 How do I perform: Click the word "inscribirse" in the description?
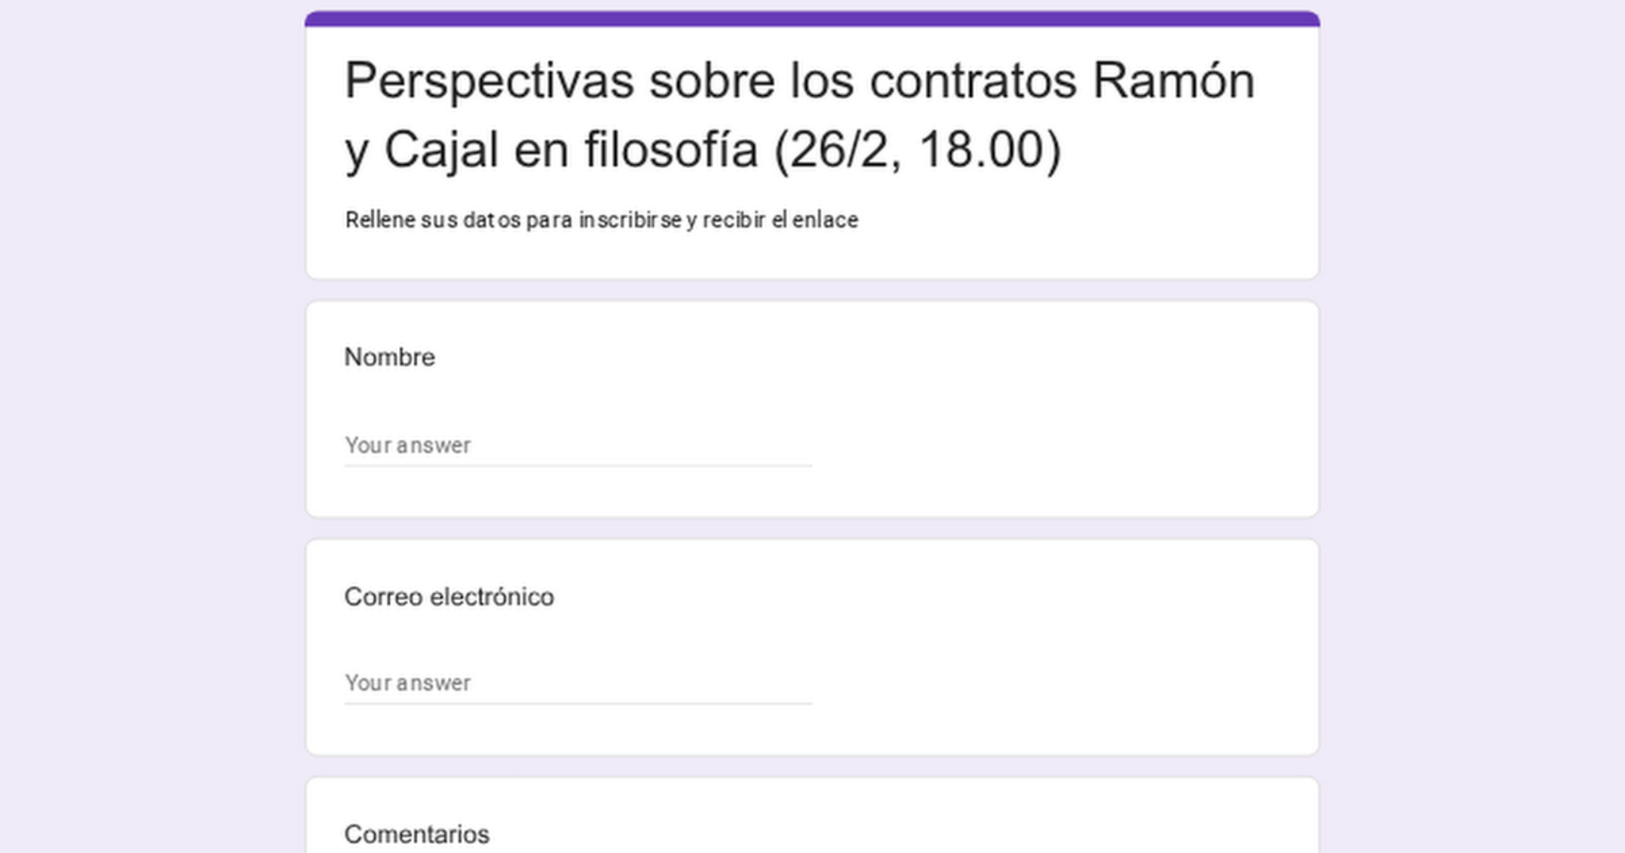[x=630, y=220]
